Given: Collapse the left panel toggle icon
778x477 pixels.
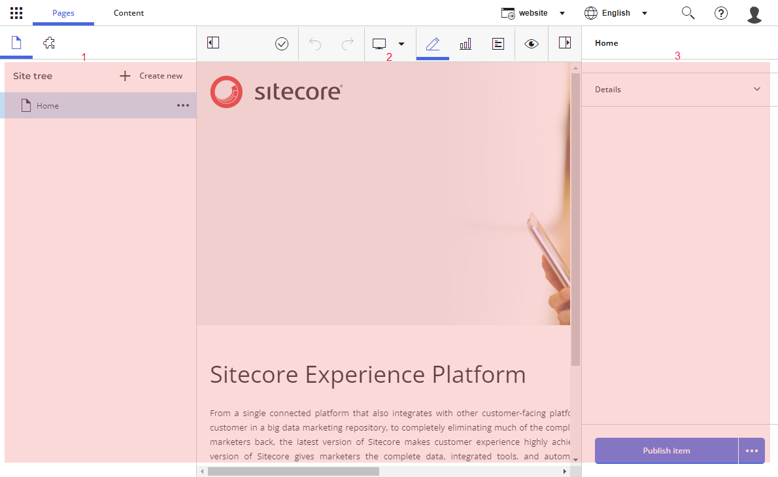Looking at the screenshot, I should [213, 43].
